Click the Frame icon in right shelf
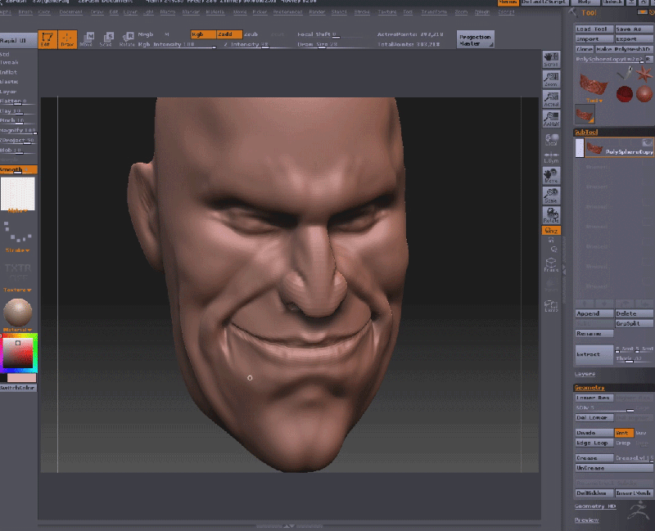Image resolution: width=655 pixels, height=531 pixels. pyautogui.click(x=551, y=264)
